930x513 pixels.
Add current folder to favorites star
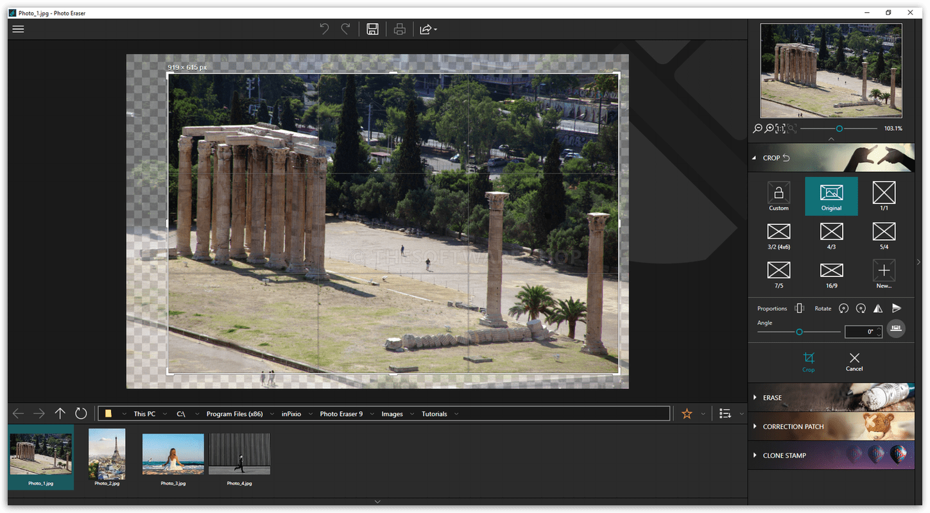687,414
